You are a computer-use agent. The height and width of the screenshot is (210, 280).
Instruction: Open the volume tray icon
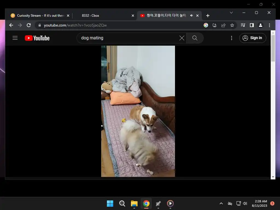[x=245, y=203]
